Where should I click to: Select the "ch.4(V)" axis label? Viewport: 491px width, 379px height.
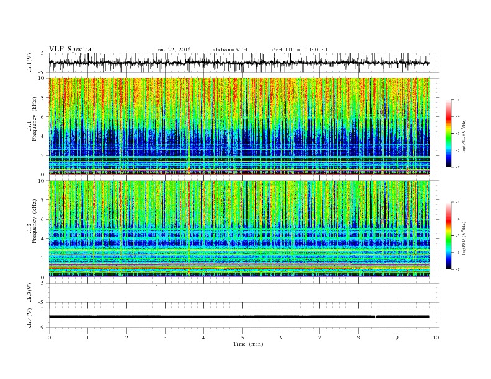click(x=30, y=318)
